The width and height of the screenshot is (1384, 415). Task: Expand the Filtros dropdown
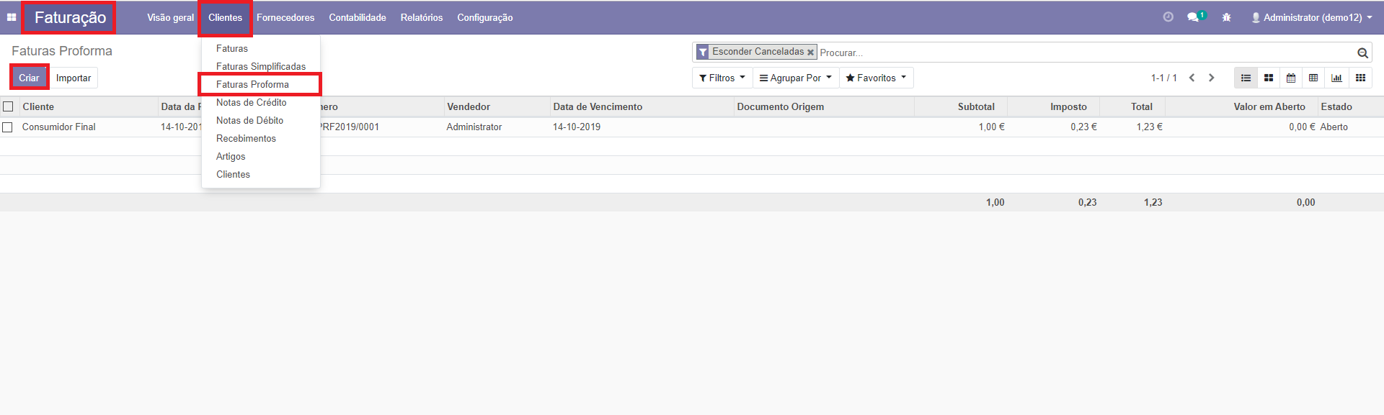pos(722,78)
